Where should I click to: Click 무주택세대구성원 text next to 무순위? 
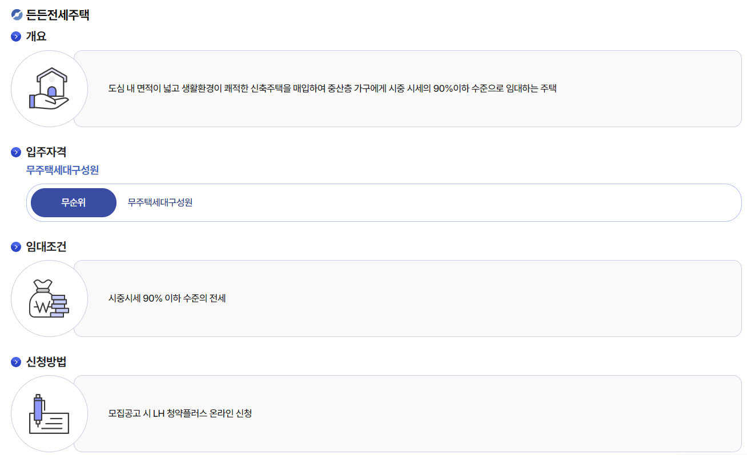[160, 202]
